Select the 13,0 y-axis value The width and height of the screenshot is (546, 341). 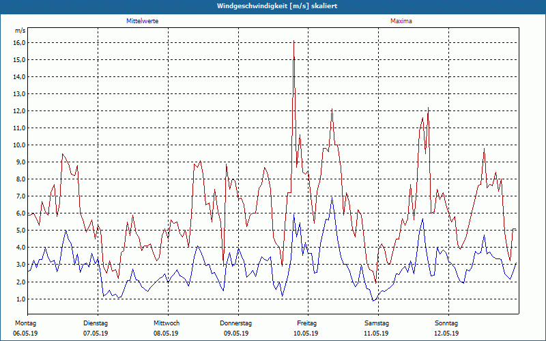[x=19, y=94]
